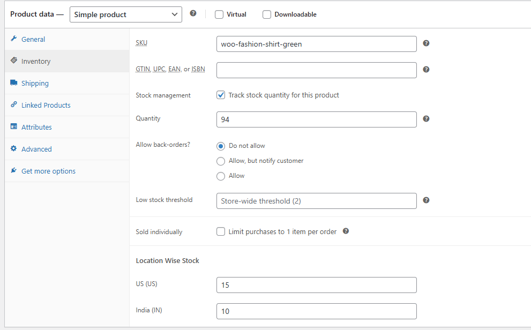The image size is (531, 330).
Task: Click the wrench icon for General
Action: pos(13,39)
